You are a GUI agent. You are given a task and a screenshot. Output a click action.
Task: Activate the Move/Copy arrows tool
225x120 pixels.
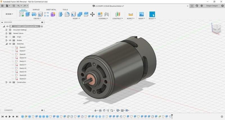[92, 14]
